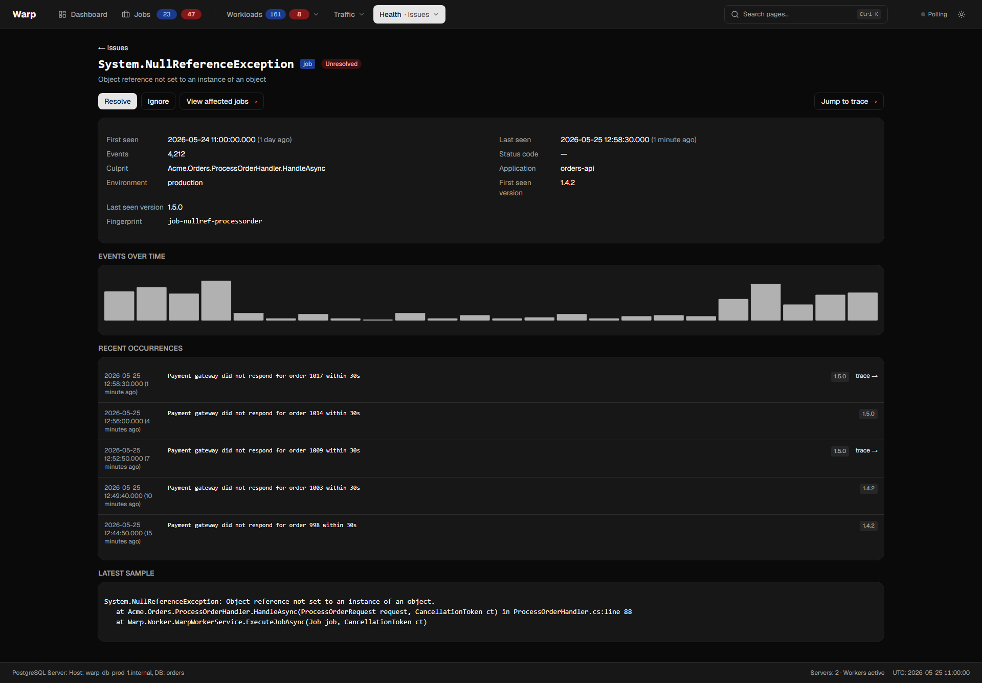Viewport: 982px width, 683px height.
Task: Click the Dashboard grid icon
Action: (x=62, y=14)
